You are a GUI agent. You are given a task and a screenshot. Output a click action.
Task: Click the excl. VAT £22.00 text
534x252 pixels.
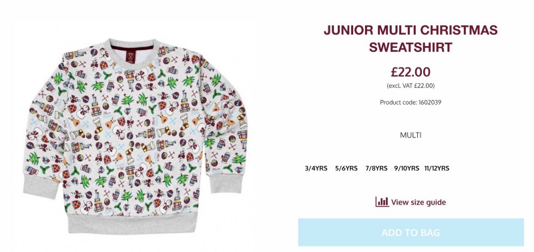click(411, 86)
